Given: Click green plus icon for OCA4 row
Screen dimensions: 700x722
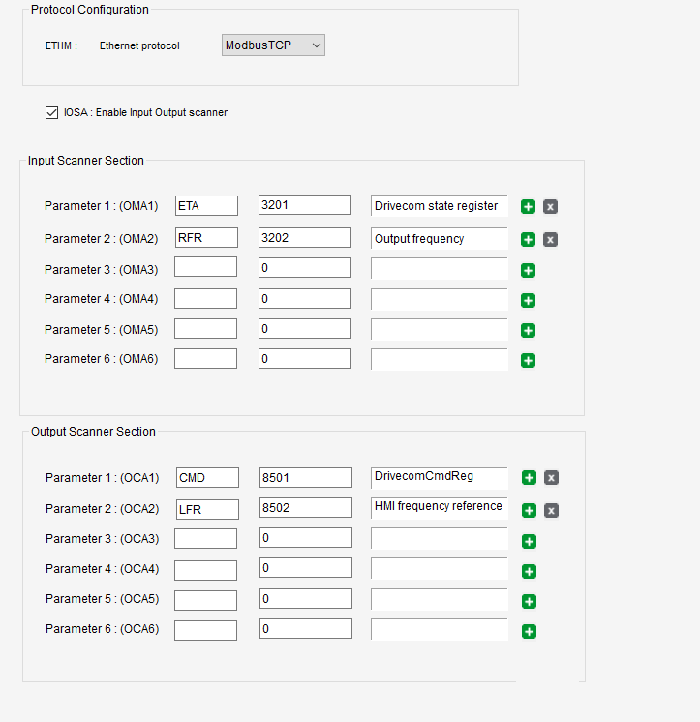Looking at the screenshot, I should pos(529,571).
